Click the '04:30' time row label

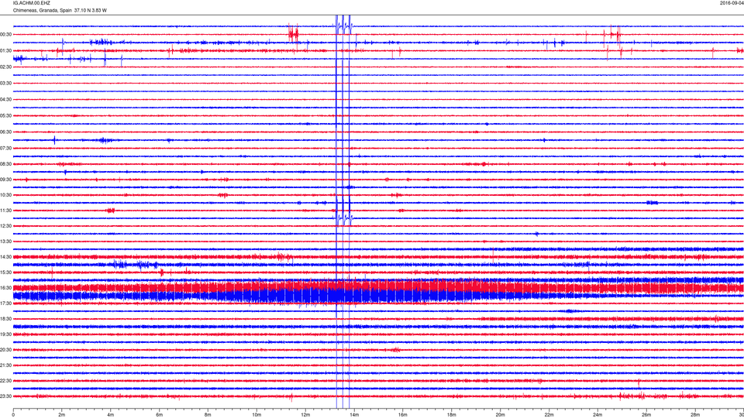point(5,100)
